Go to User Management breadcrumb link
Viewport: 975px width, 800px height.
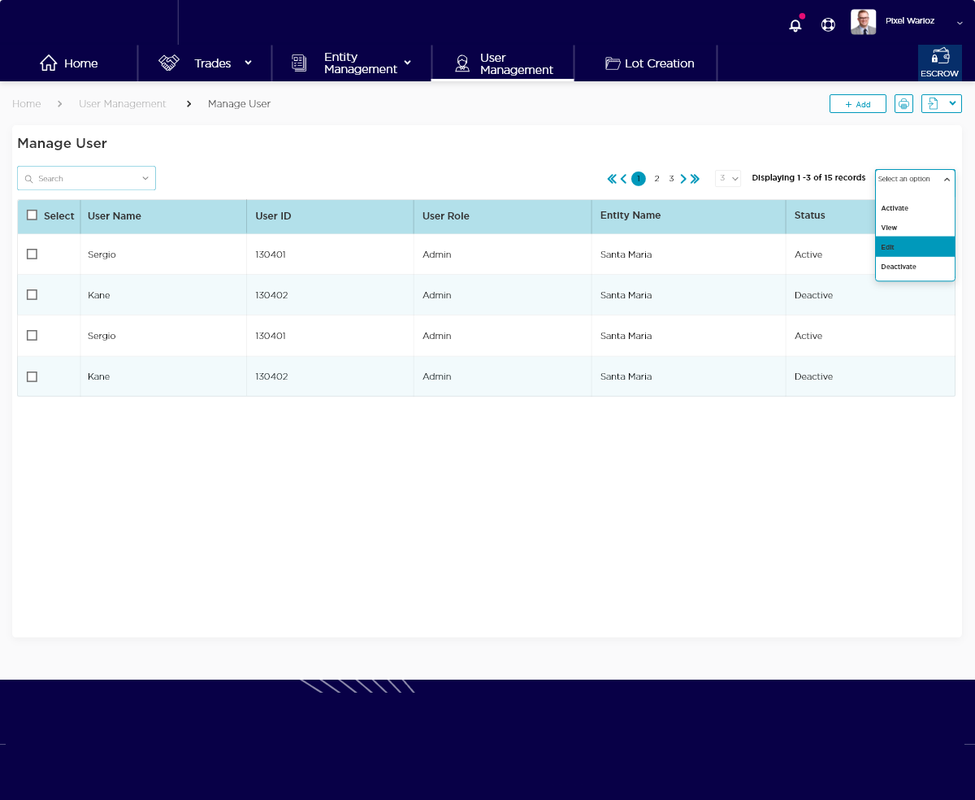click(122, 104)
